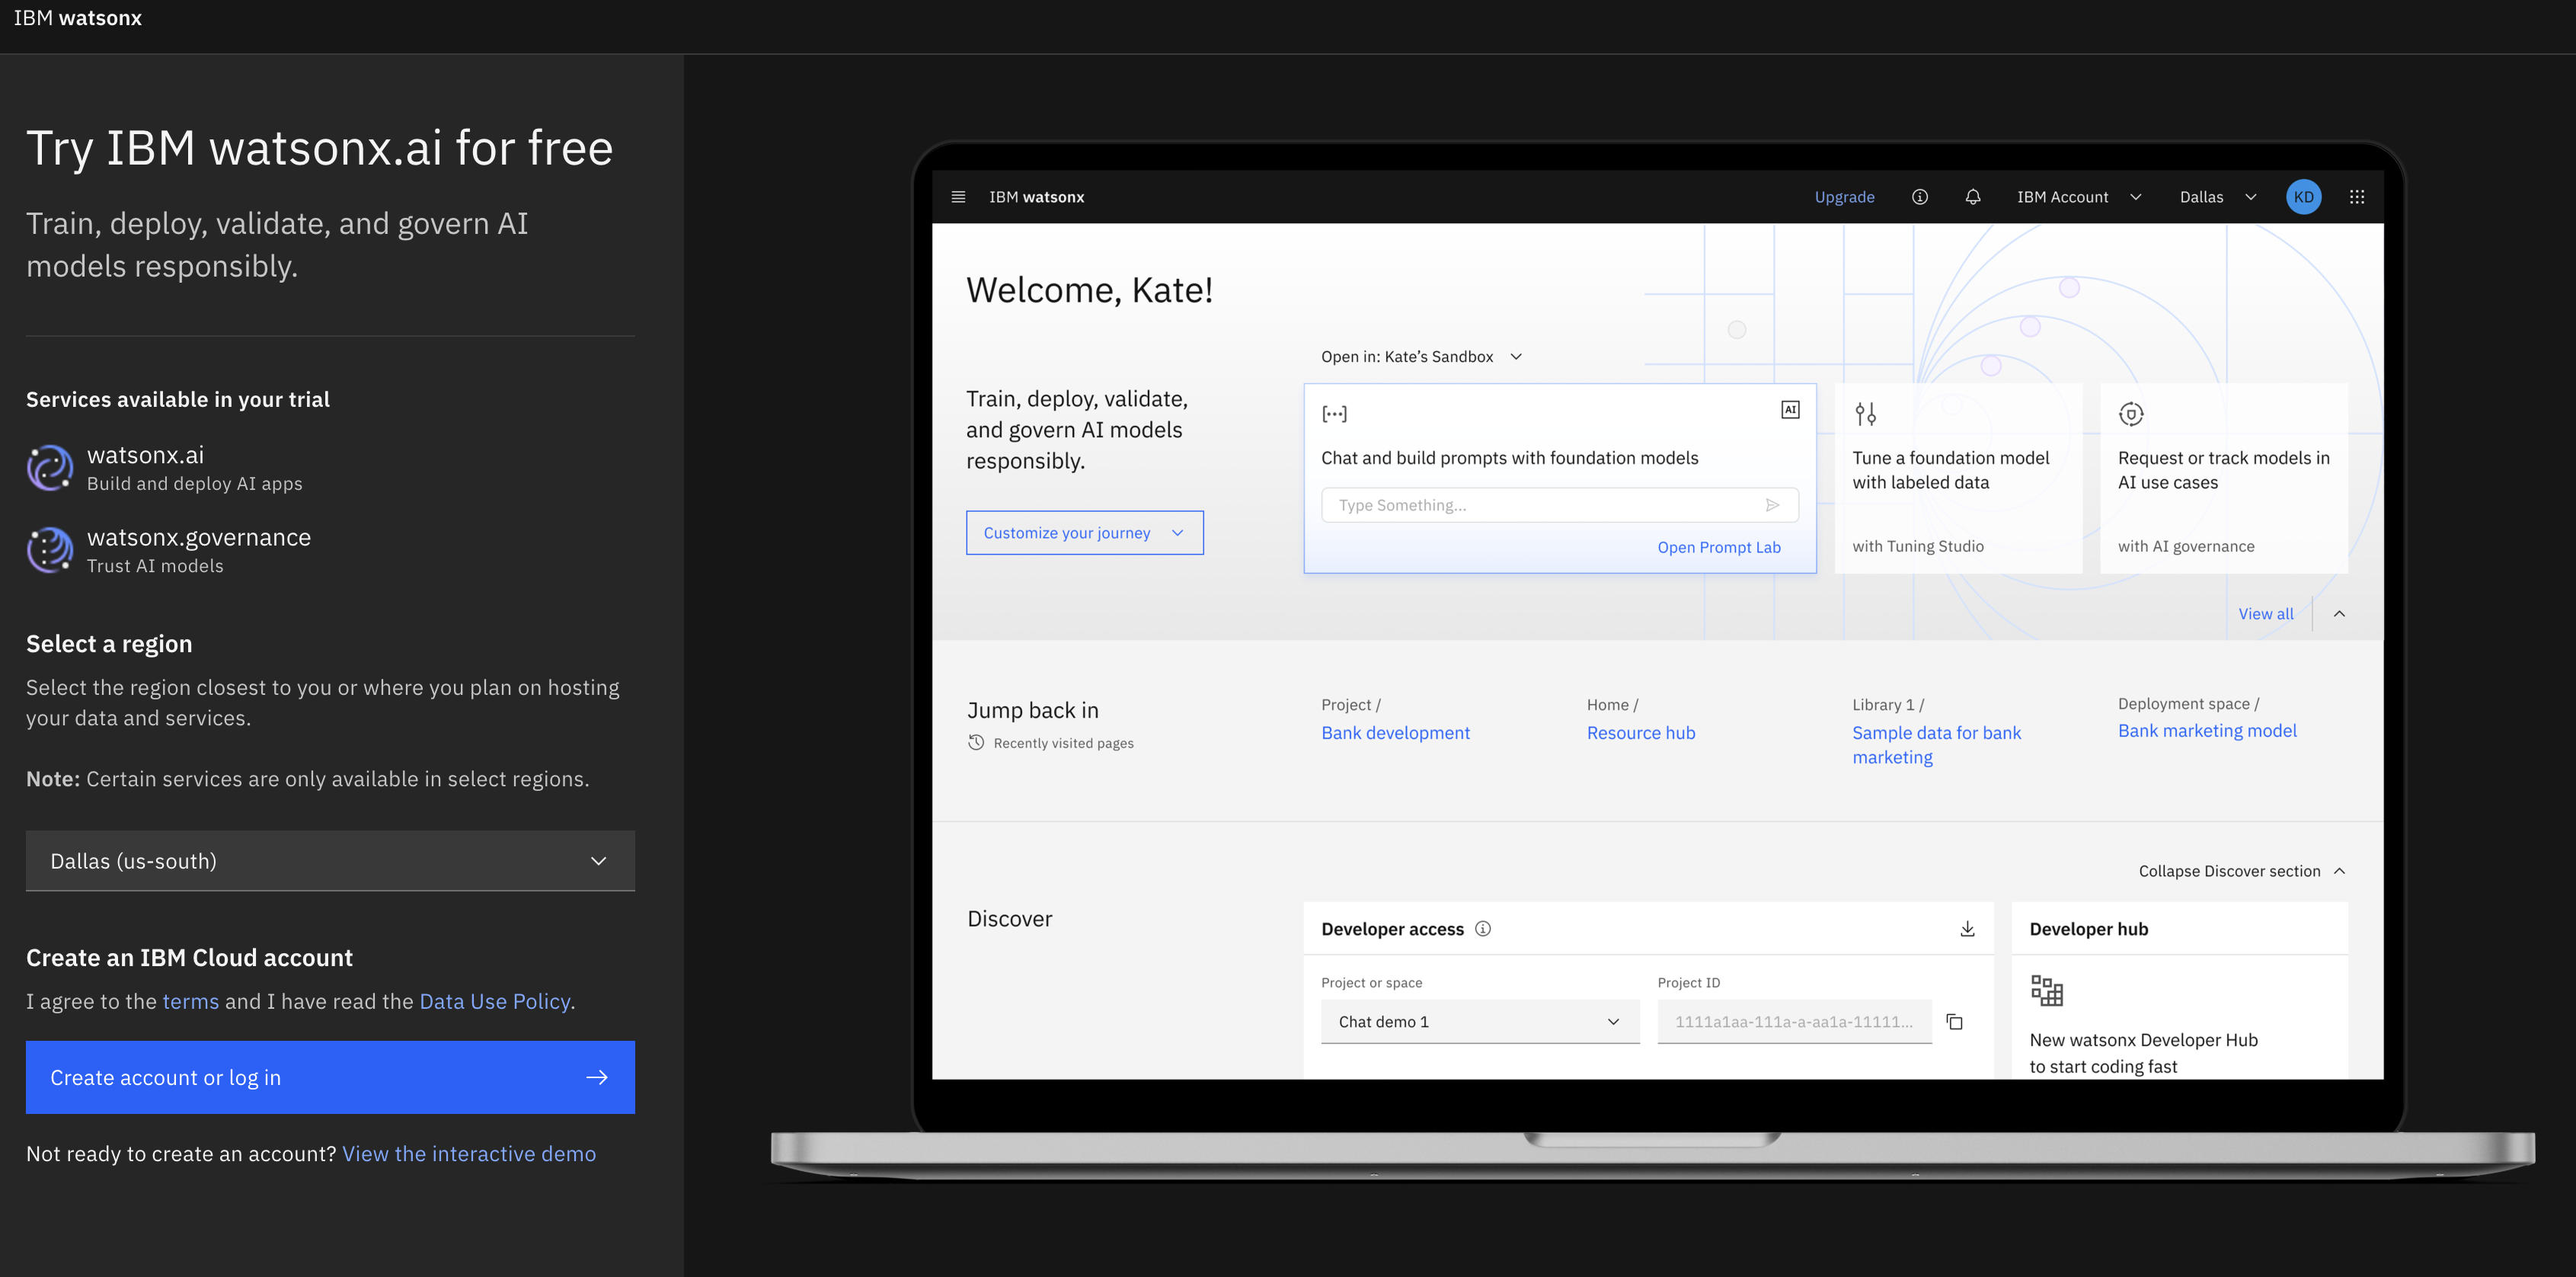Open Bank development project
The width and height of the screenshot is (2576, 1277).
pos(1395,733)
